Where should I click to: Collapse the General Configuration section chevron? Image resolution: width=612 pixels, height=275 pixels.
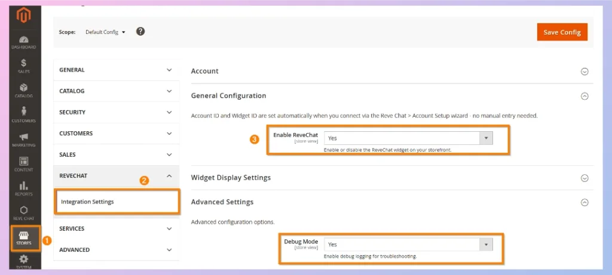[x=585, y=96]
